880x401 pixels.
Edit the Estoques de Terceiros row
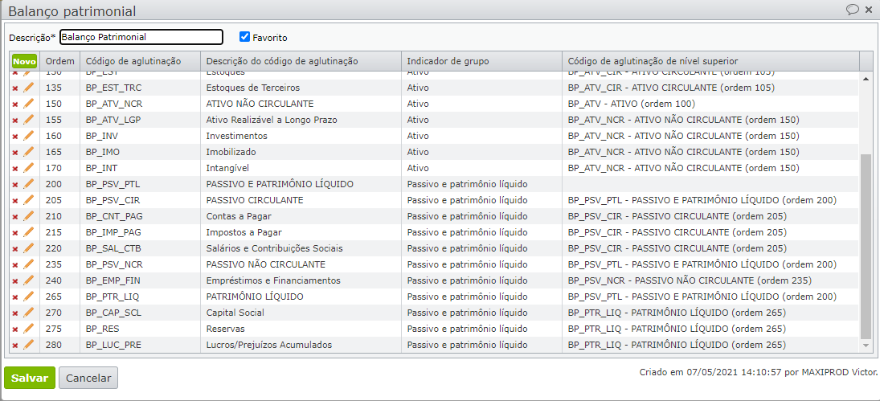pos(29,88)
